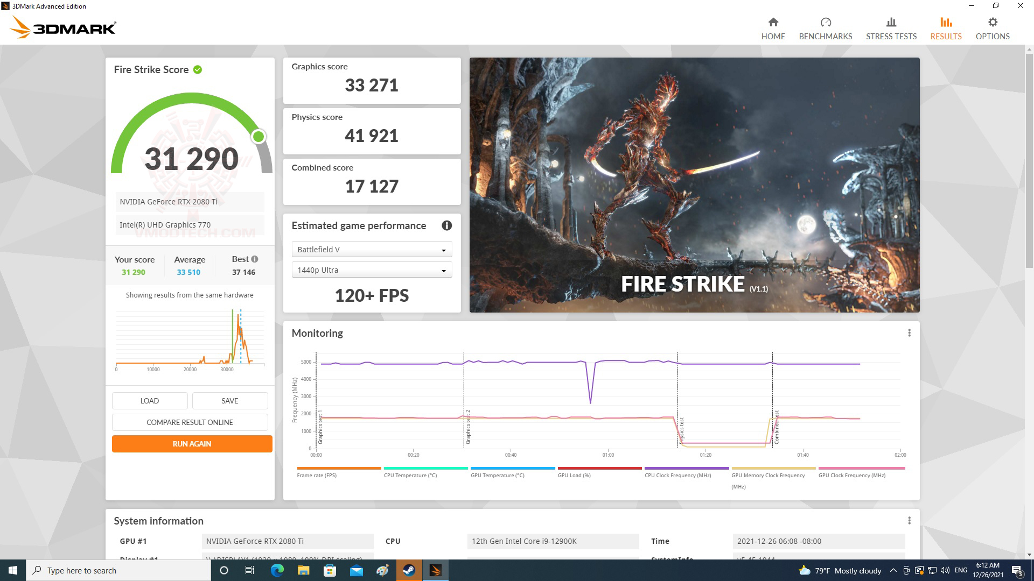Viewport: 1034px width, 581px height.
Task: Click the System Information overflow menu icon
Action: pos(910,521)
